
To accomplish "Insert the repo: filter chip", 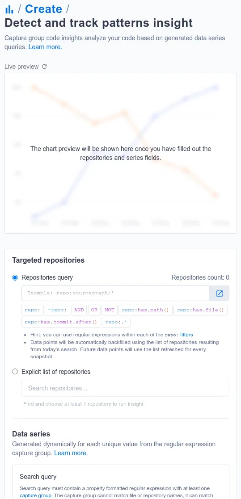I will pos(33,310).
